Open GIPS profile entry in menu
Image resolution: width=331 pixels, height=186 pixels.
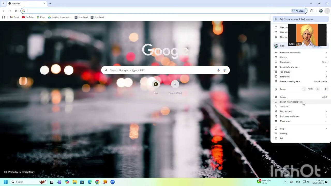coord(301,46)
